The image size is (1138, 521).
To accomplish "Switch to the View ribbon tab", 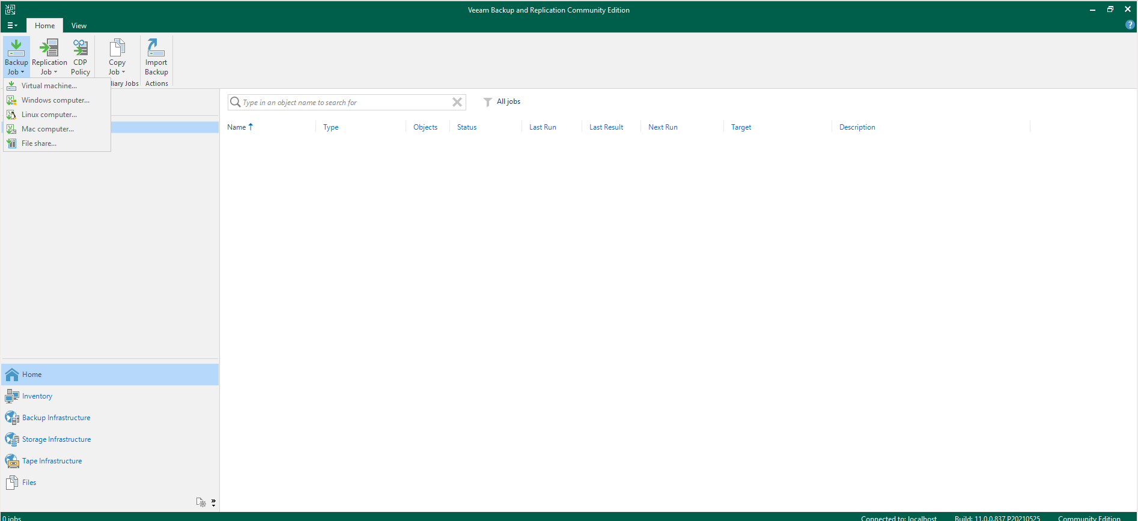I will 79,26.
